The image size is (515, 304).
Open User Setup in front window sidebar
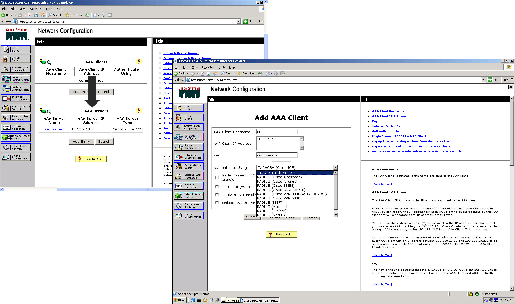pos(188,108)
